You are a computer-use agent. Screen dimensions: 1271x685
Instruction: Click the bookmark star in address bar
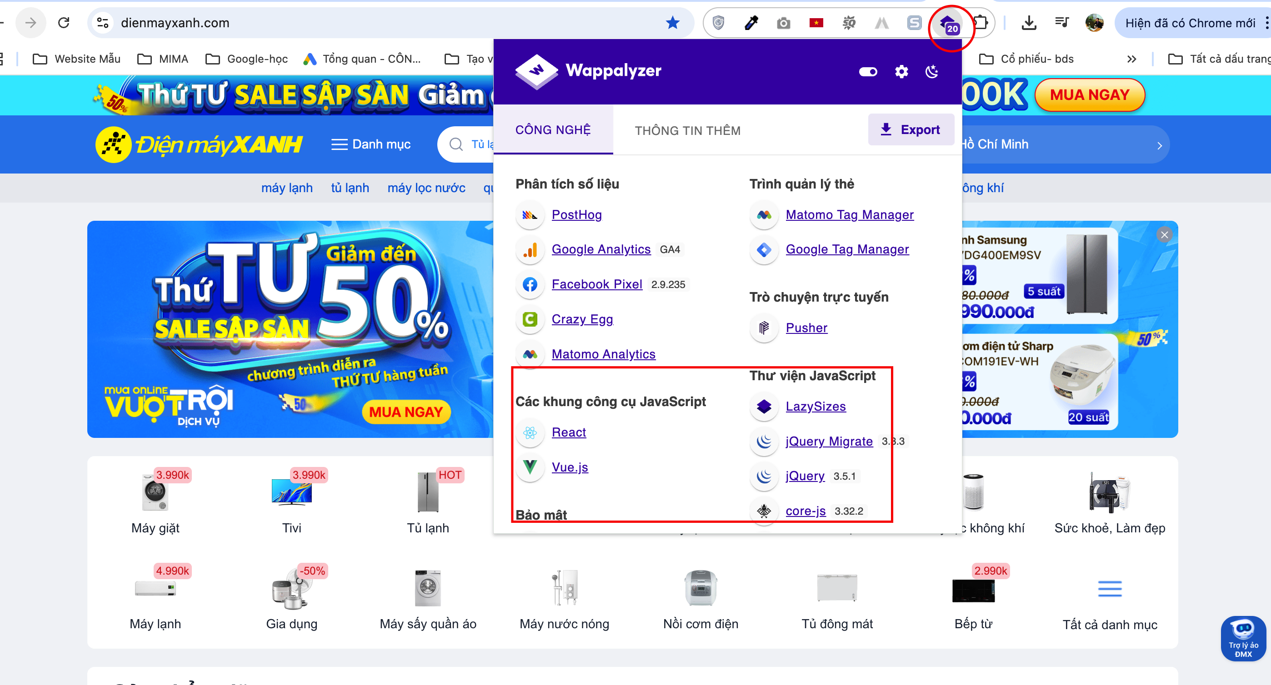[672, 23]
